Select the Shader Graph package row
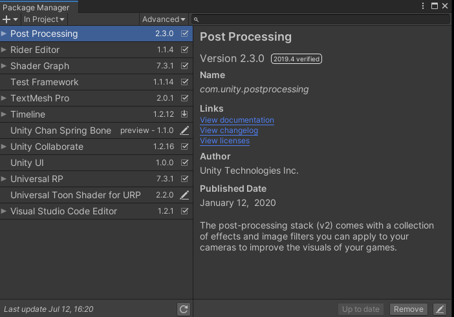Image resolution: width=454 pixels, height=317 pixels. (96, 66)
